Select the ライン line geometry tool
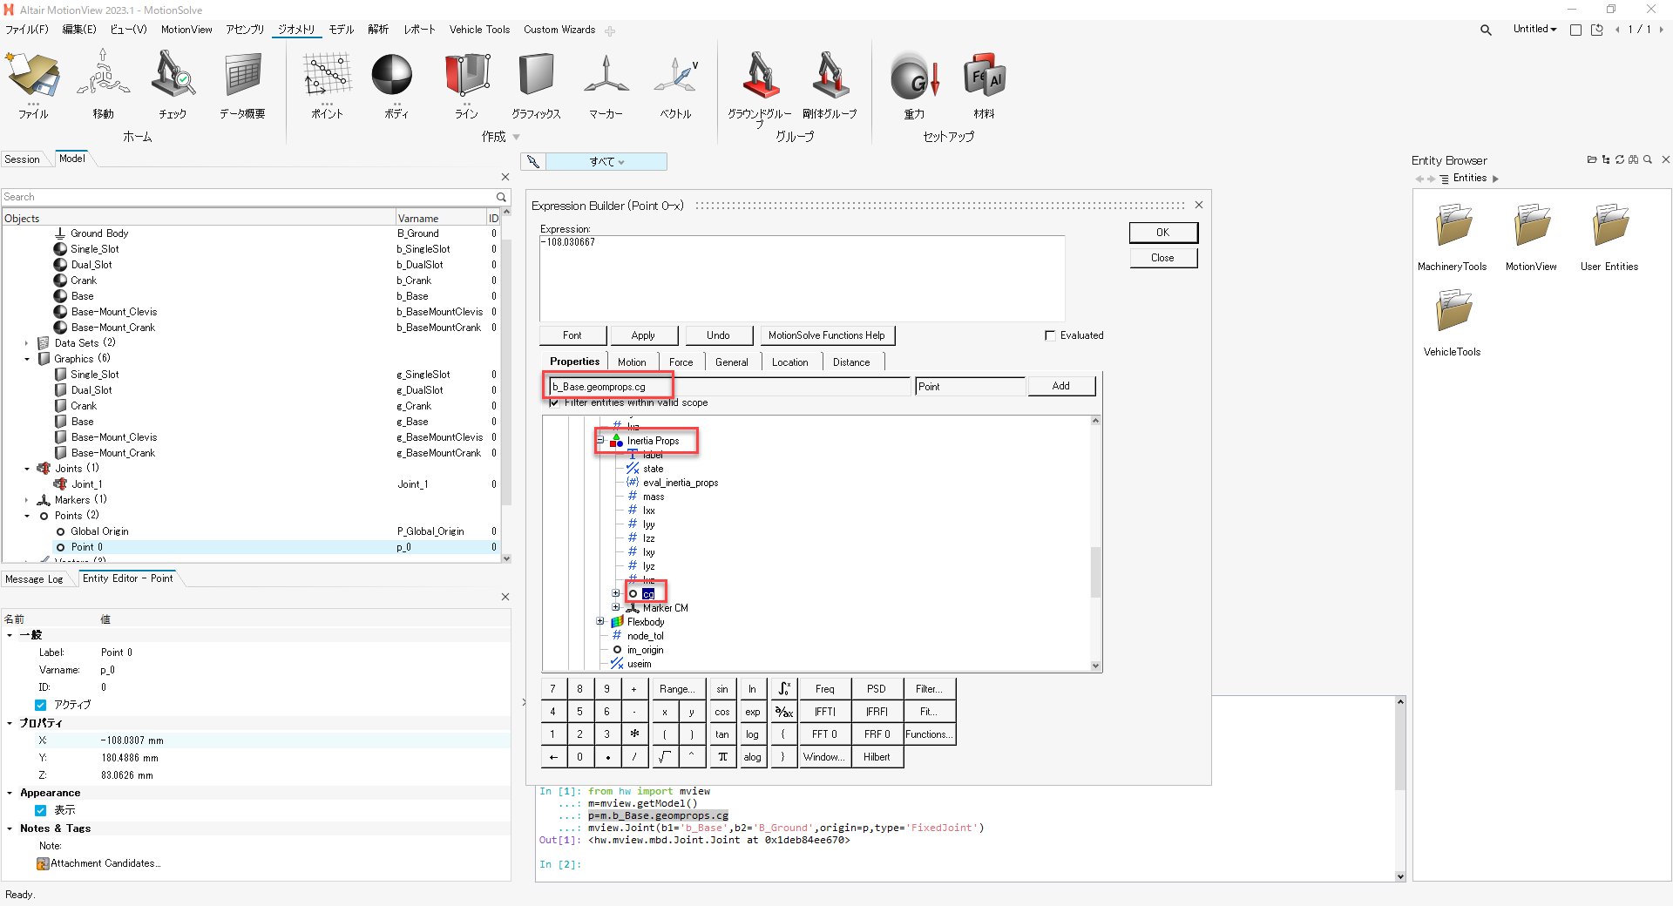This screenshot has width=1673, height=906. pos(466,84)
